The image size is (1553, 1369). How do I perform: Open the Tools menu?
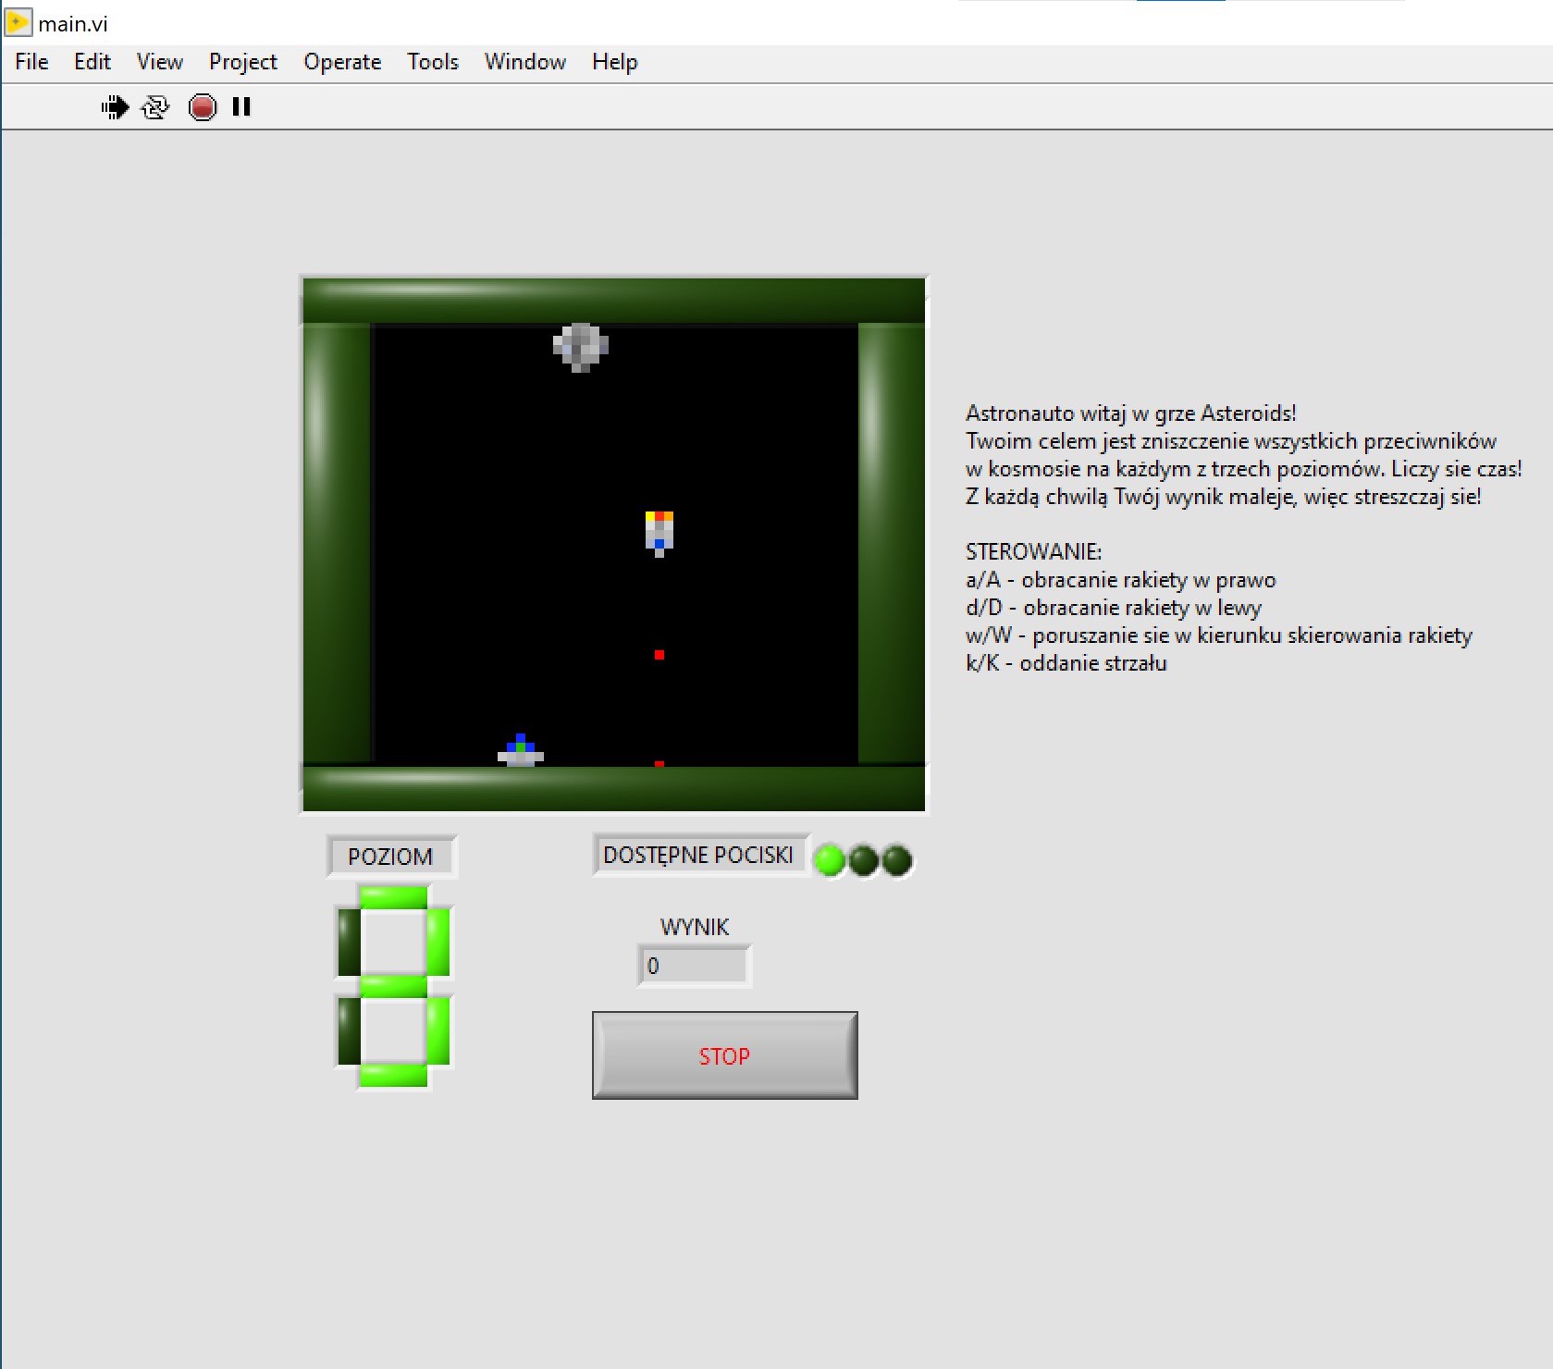(x=432, y=61)
